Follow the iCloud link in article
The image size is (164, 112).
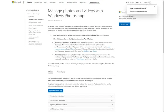(x=94, y=51)
